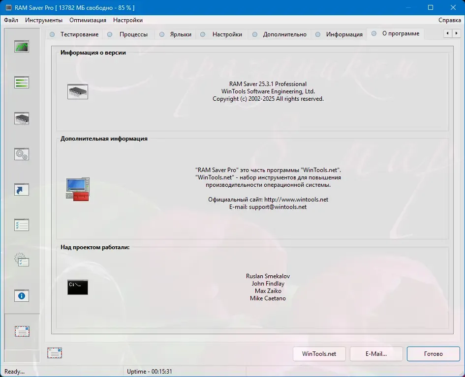465x377 pixels.
Task: Click the support@wintools.net e-mail line
Action: 268,207
